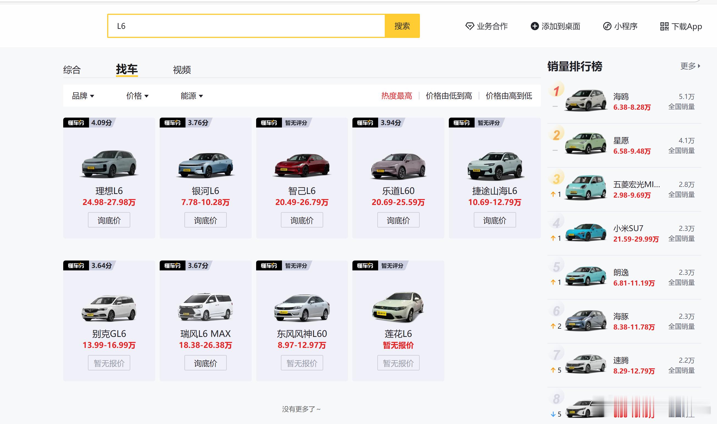Viewport: 717px width, 424px height.
Task: Open the 智己L6 red car image
Action: tap(302, 165)
